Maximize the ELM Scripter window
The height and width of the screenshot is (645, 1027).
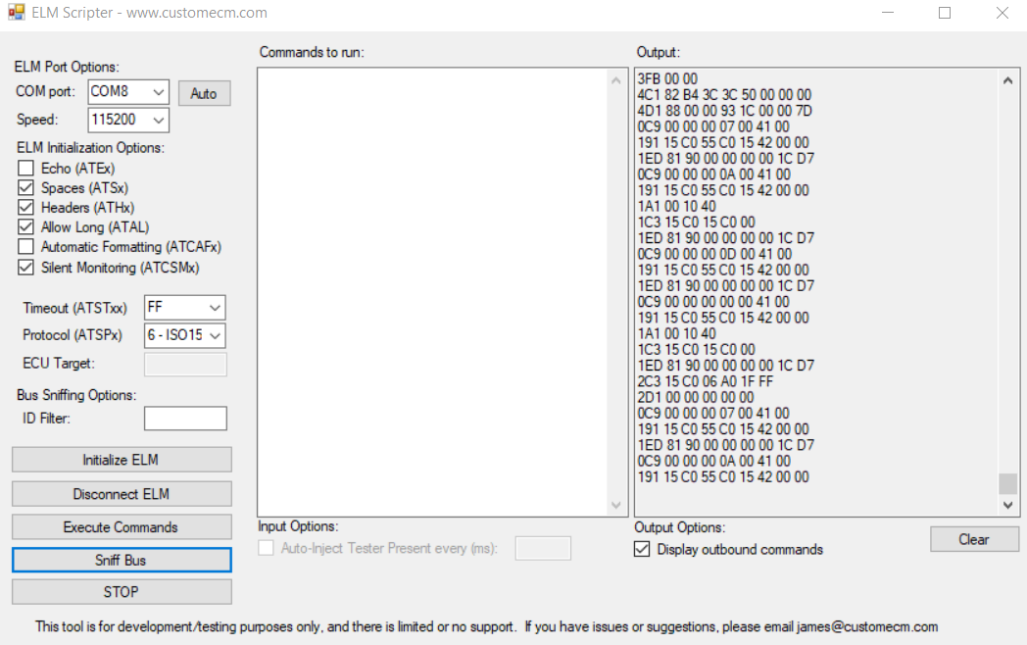tap(945, 13)
